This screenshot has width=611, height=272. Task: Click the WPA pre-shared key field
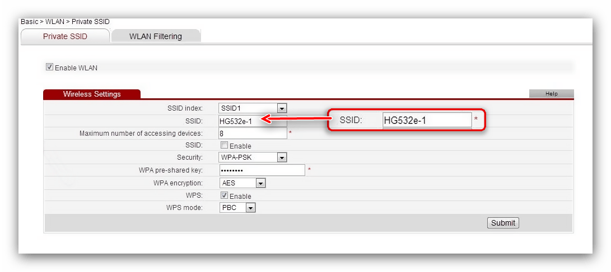point(262,170)
